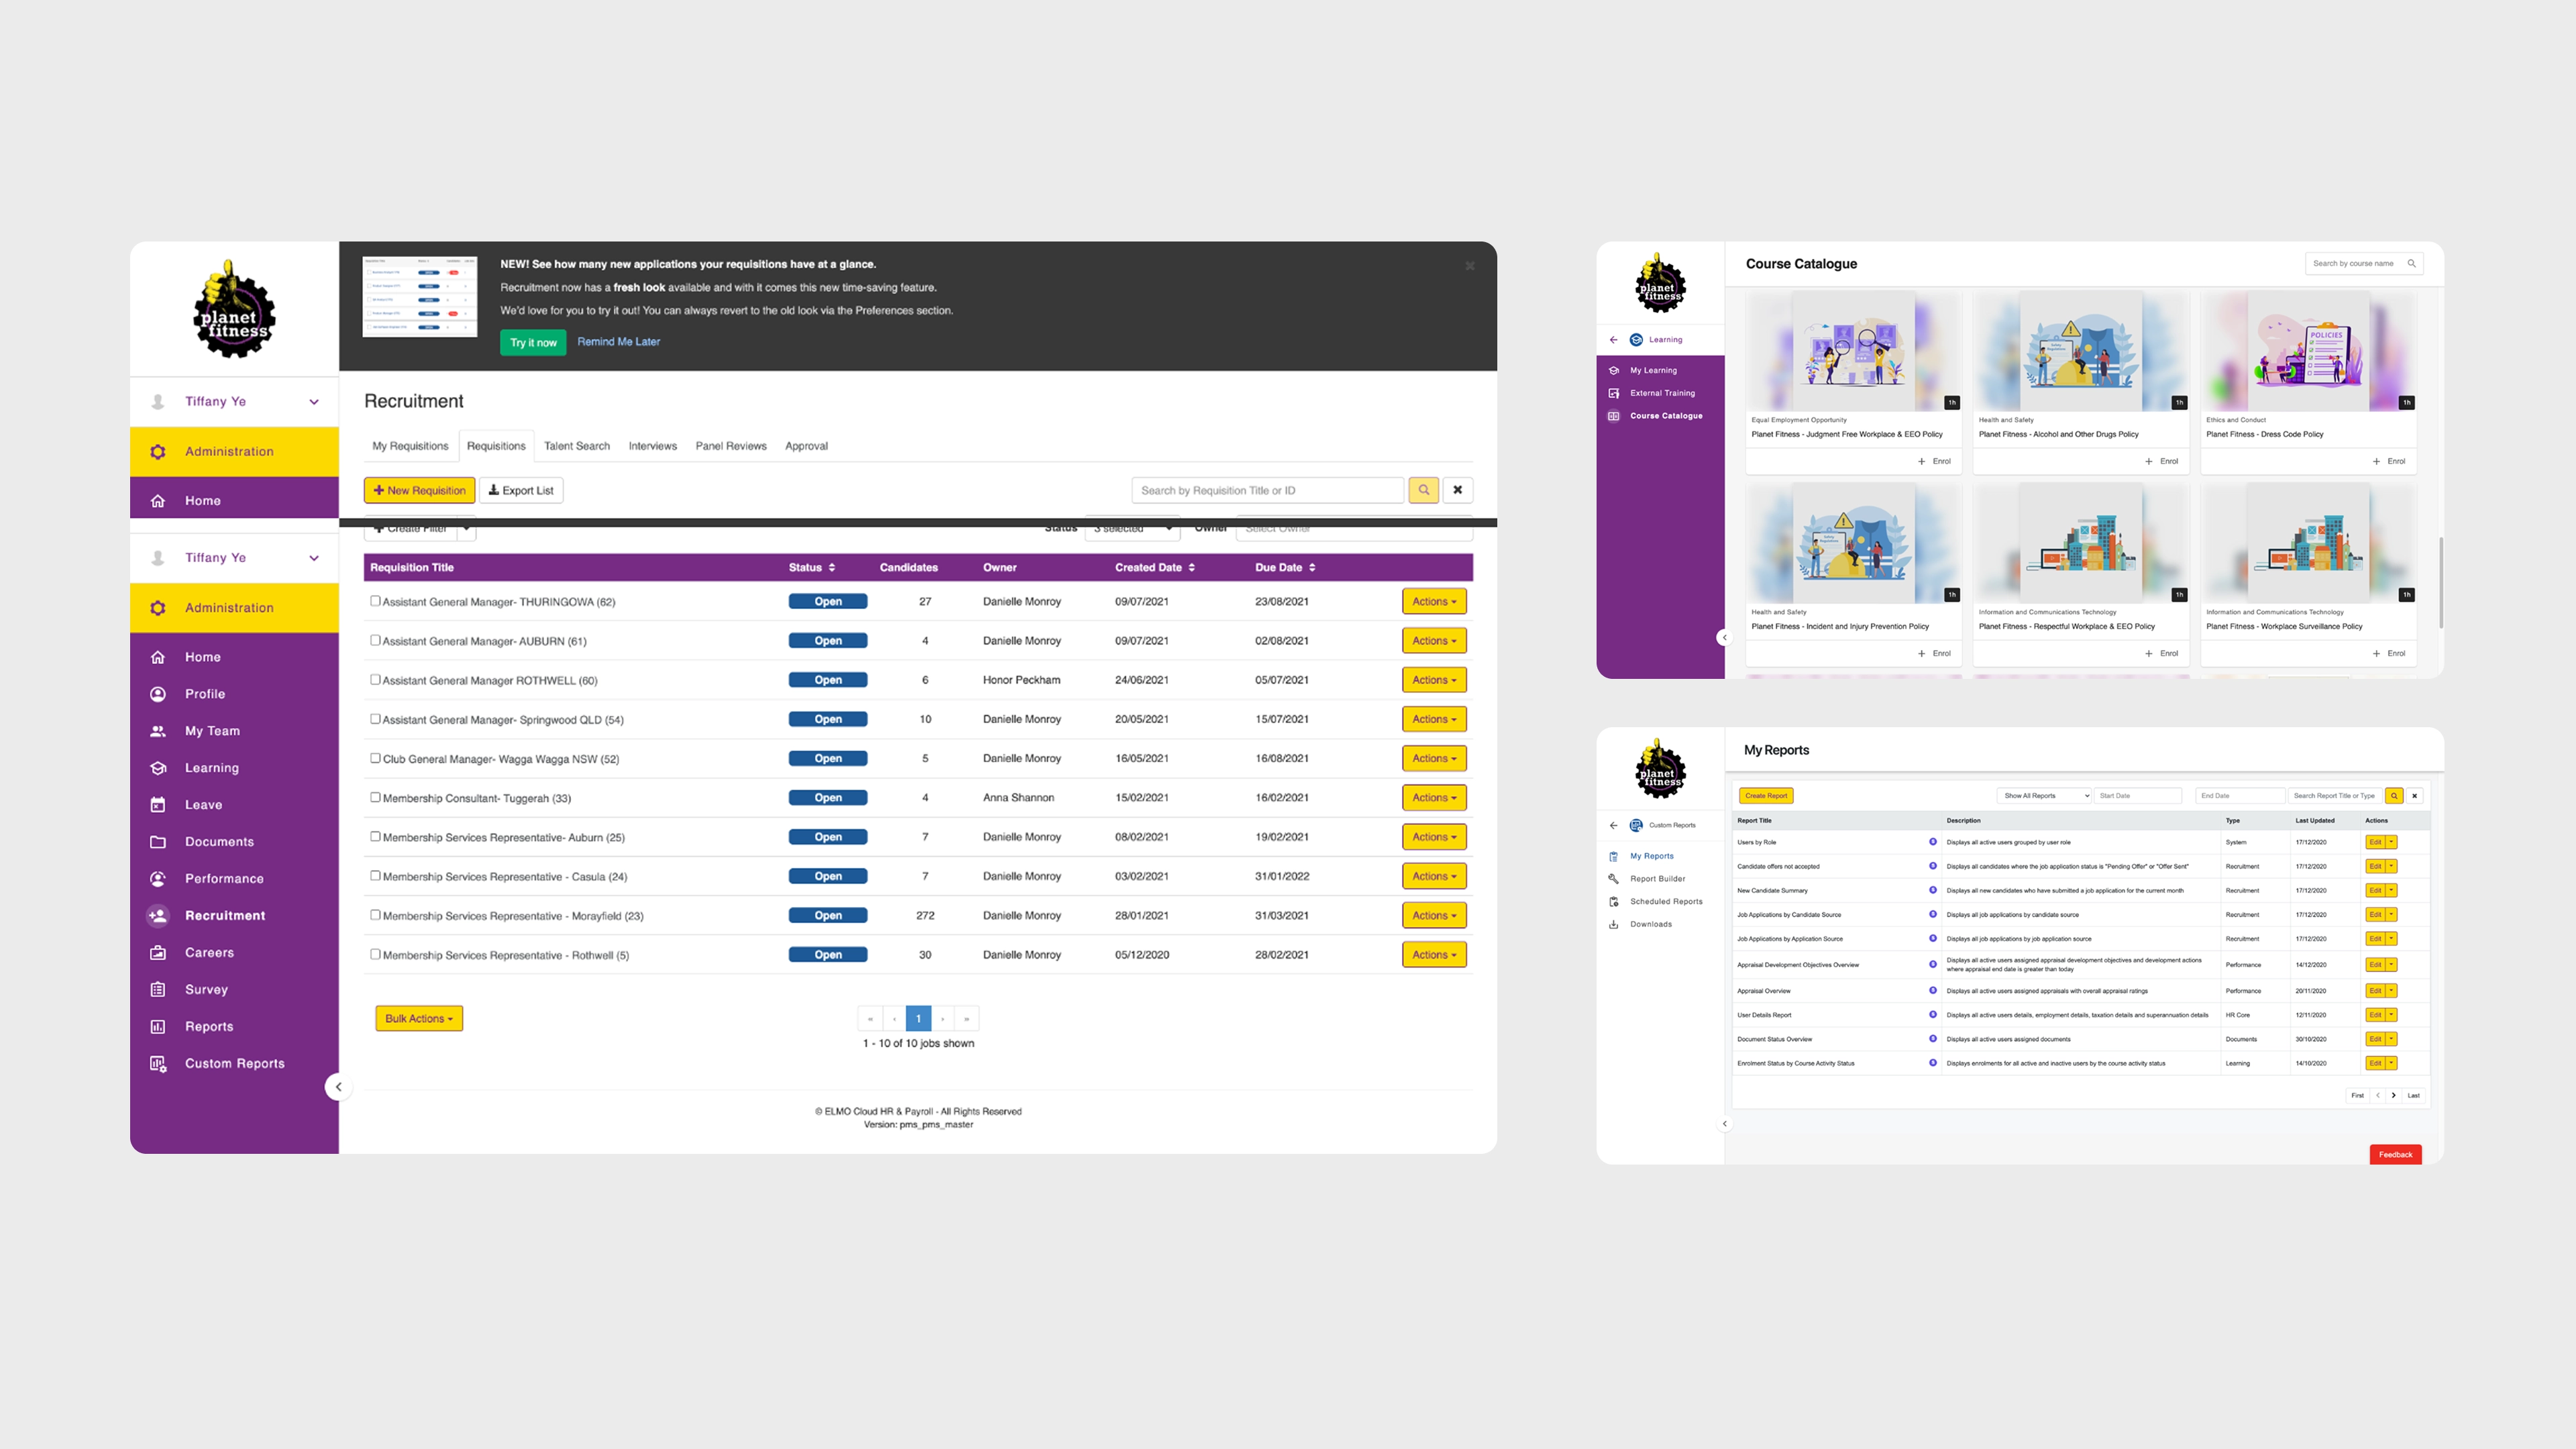
Task: Click the Careers briefcase icon
Action: 158,953
